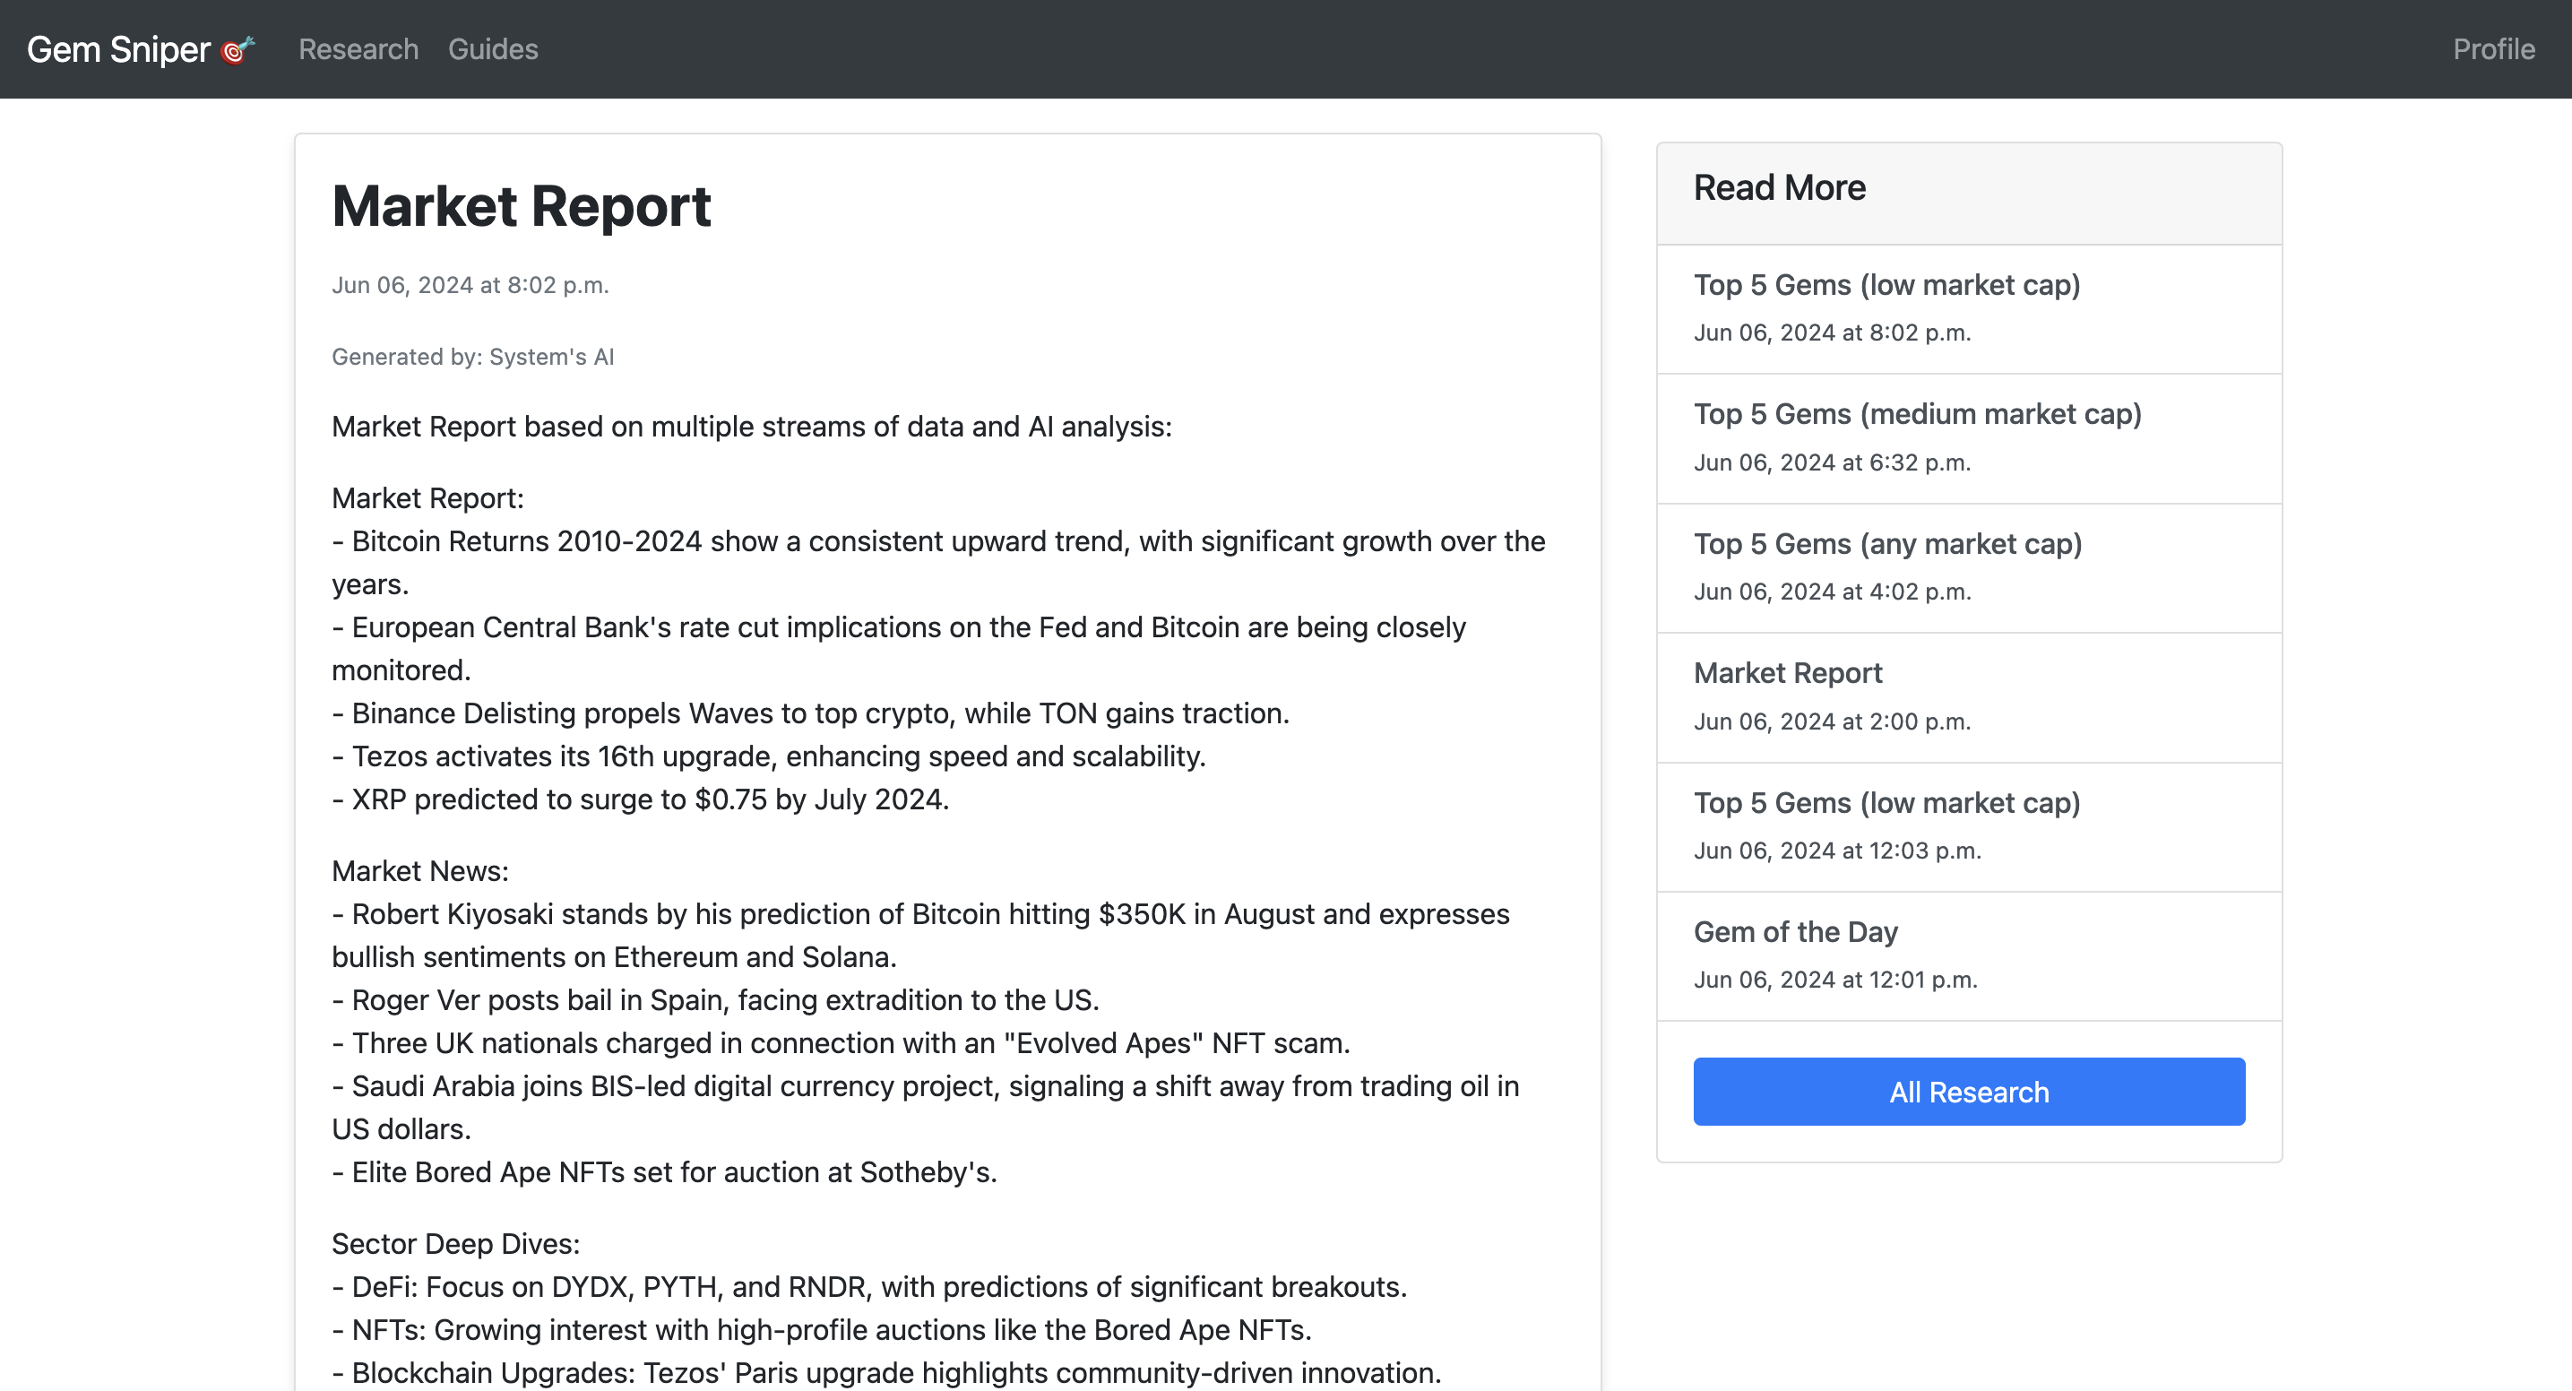Go to the Profile page
Image resolution: width=2572 pixels, height=1391 pixels.
pyautogui.click(x=2493, y=49)
